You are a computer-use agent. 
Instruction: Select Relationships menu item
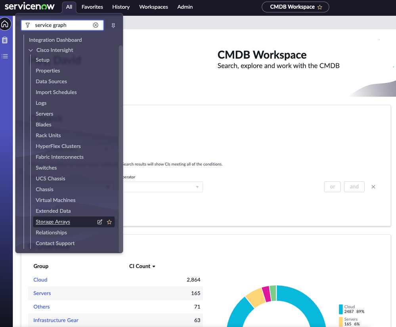click(51, 233)
